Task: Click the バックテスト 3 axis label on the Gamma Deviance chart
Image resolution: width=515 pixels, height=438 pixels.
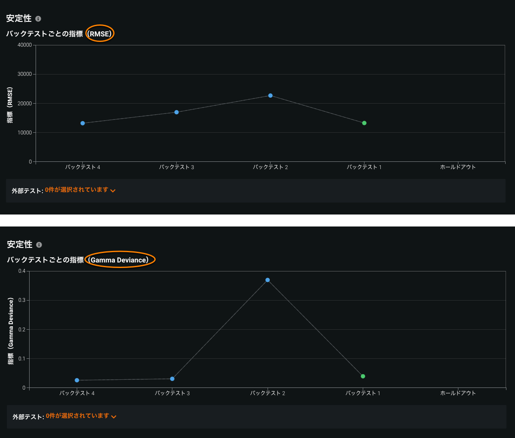Action: click(172, 393)
